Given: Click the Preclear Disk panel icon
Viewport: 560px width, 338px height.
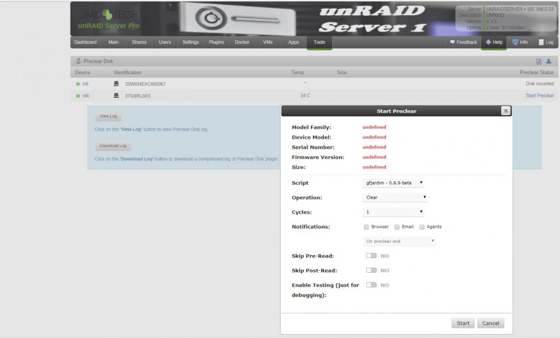Looking at the screenshot, I should pos(77,61).
